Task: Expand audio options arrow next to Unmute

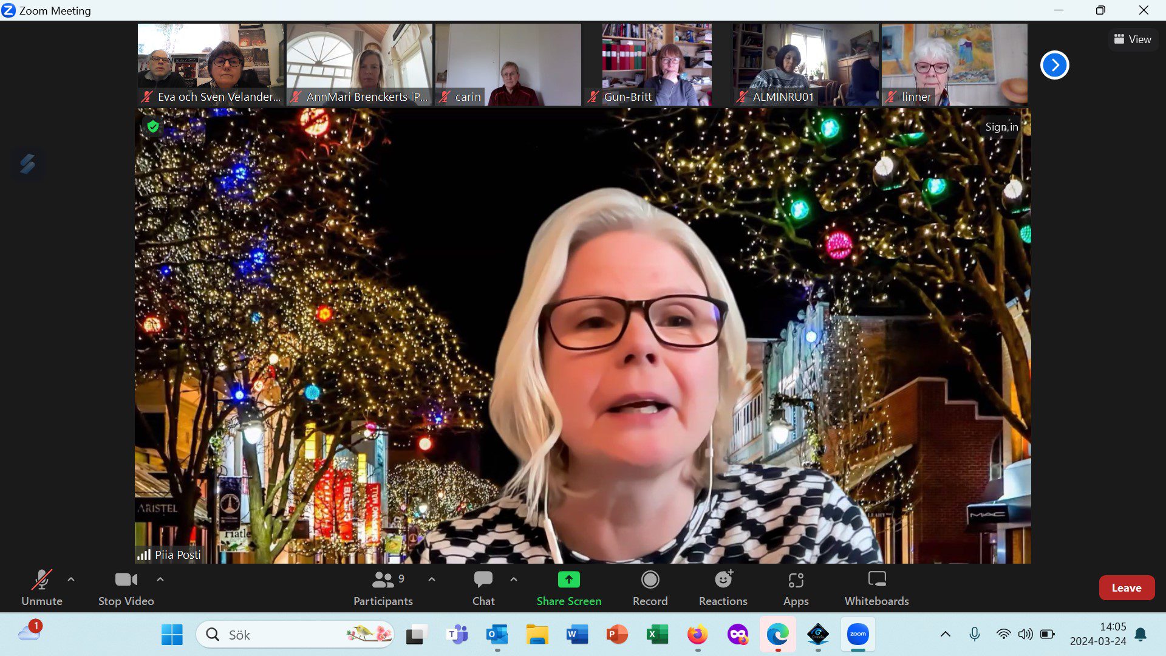Action: 71,579
